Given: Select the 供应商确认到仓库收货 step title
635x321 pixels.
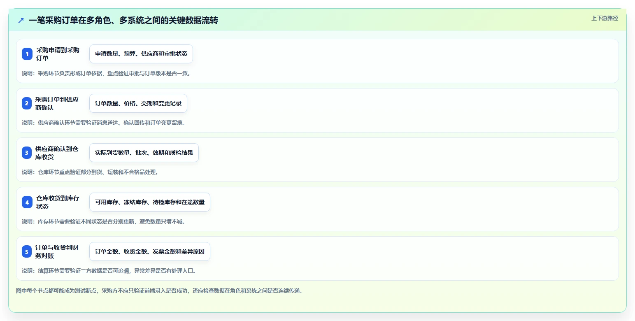Looking at the screenshot, I should (57, 153).
